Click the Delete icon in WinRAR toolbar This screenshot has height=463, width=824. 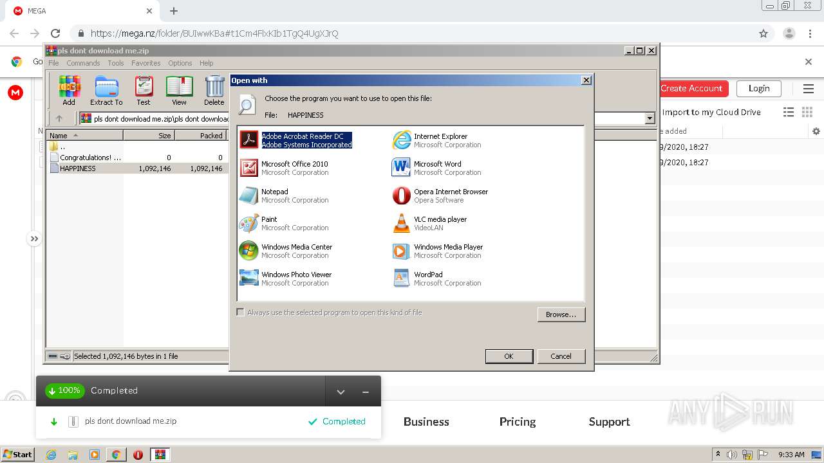coord(214,90)
